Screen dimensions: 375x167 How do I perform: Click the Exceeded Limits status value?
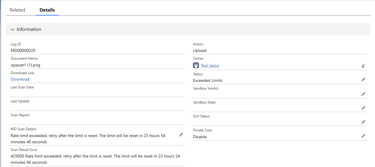pos(208,80)
